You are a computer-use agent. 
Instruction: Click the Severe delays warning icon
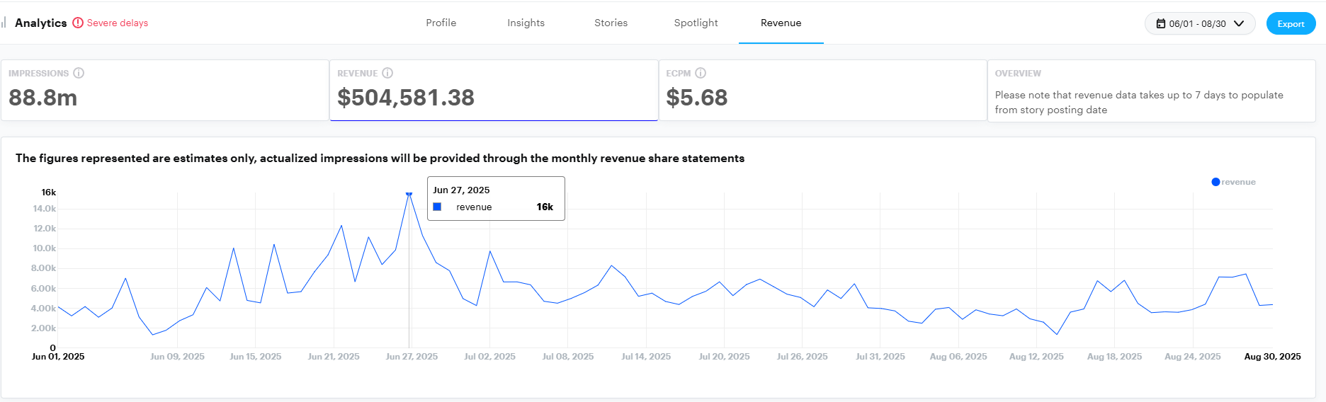click(78, 23)
